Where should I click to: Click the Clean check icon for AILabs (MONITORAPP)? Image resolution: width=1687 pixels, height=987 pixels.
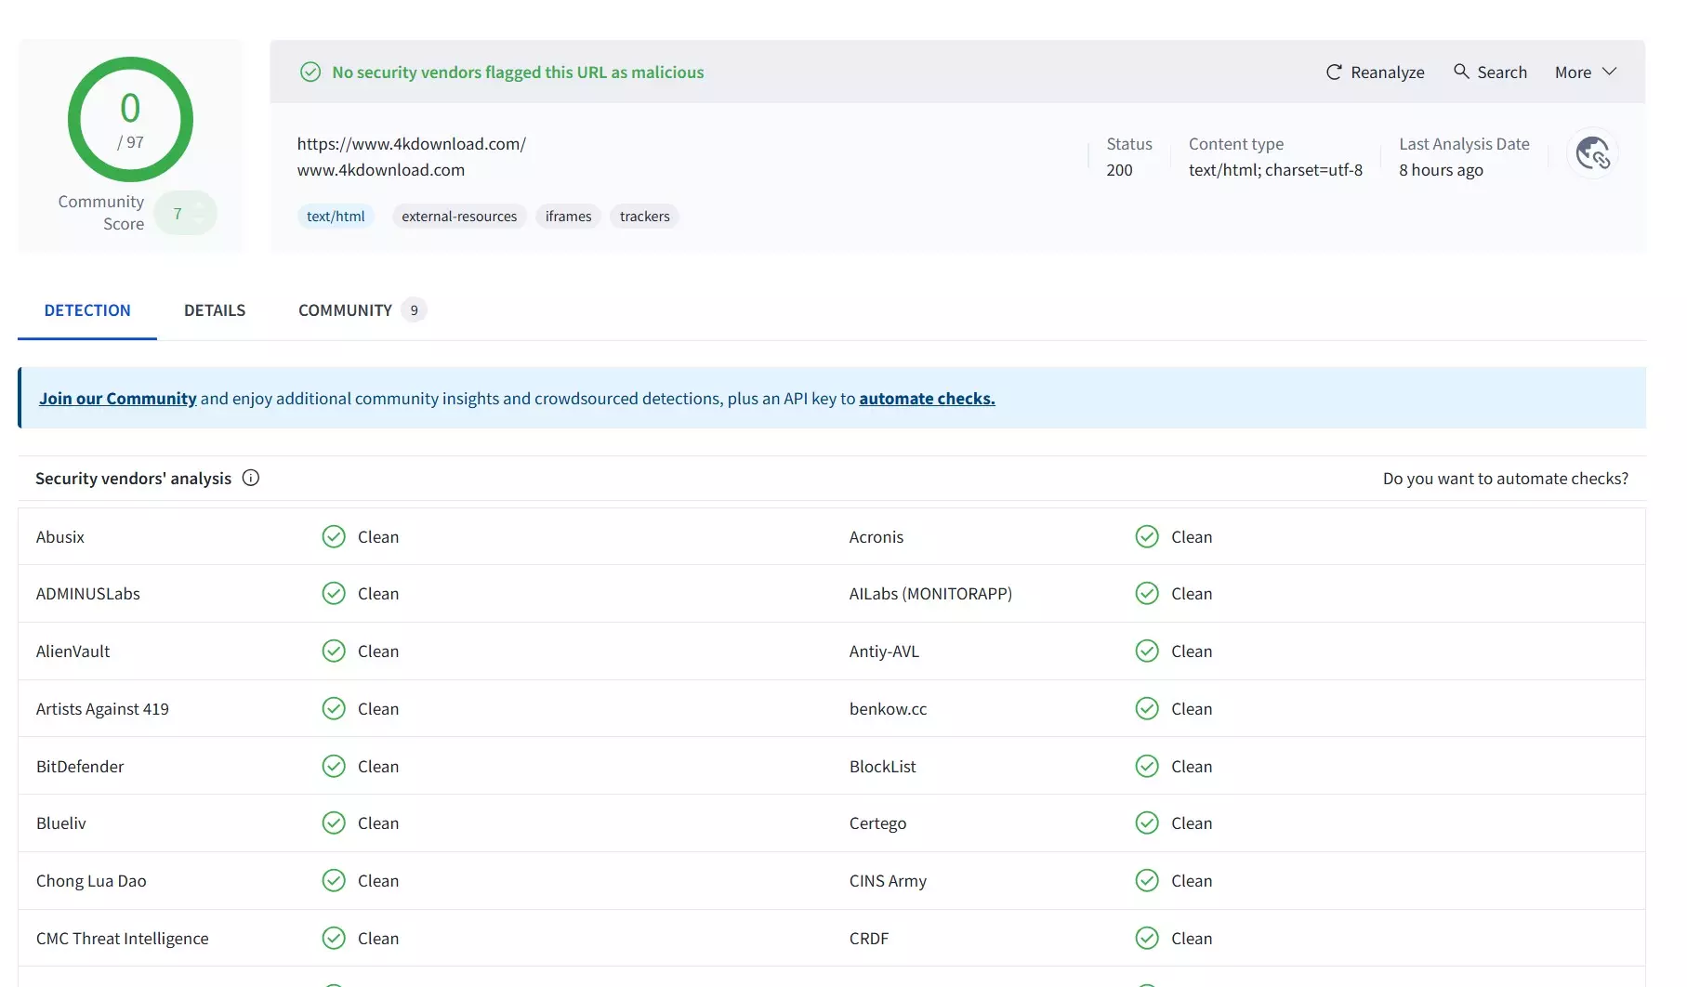pyautogui.click(x=1147, y=593)
